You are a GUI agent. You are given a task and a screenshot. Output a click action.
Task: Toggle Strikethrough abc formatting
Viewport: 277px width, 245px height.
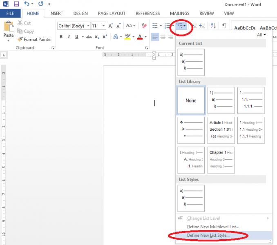pyautogui.click(x=89, y=37)
